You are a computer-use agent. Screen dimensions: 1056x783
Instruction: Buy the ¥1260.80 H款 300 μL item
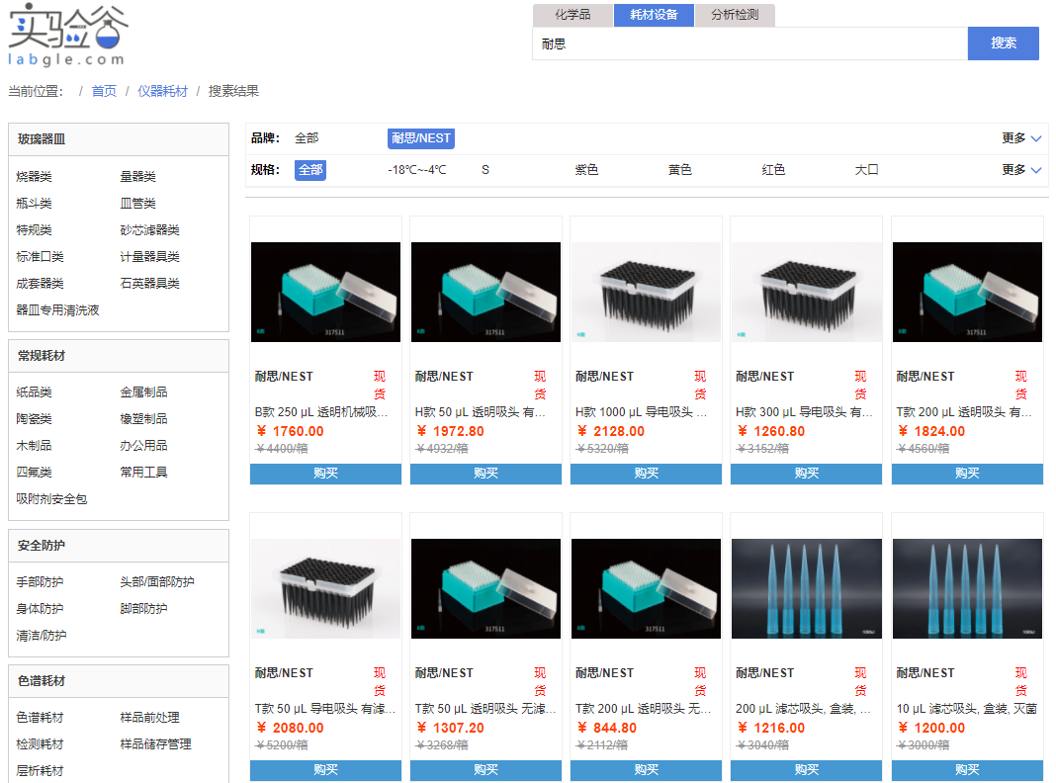807,474
